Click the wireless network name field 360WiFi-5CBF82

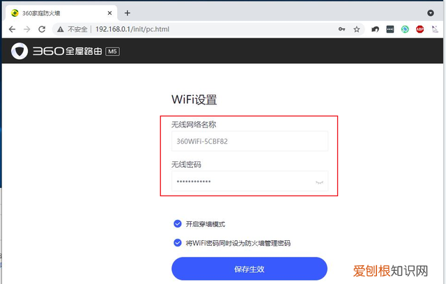pos(249,141)
